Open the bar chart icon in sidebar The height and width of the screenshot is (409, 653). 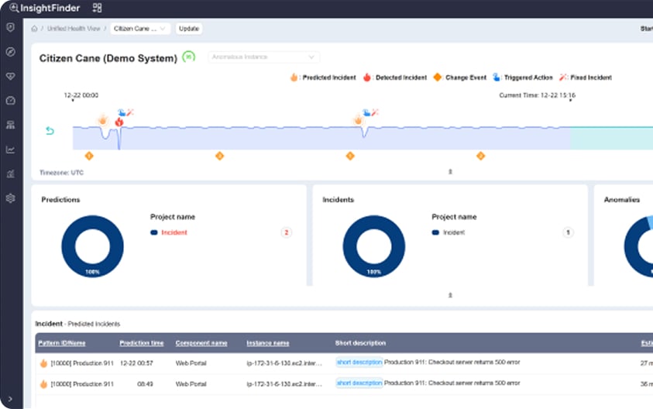coord(11,174)
